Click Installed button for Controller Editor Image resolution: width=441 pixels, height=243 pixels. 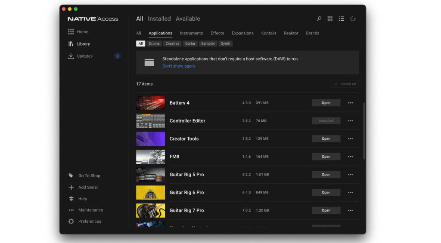click(326, 121)
